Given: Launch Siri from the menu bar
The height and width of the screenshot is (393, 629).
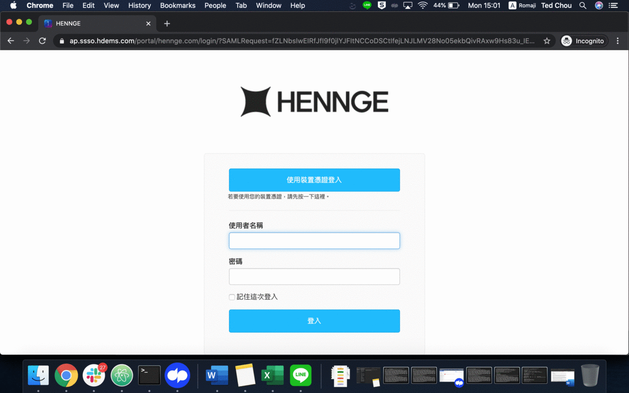Looking at the screenshot, I should (599, 5).
